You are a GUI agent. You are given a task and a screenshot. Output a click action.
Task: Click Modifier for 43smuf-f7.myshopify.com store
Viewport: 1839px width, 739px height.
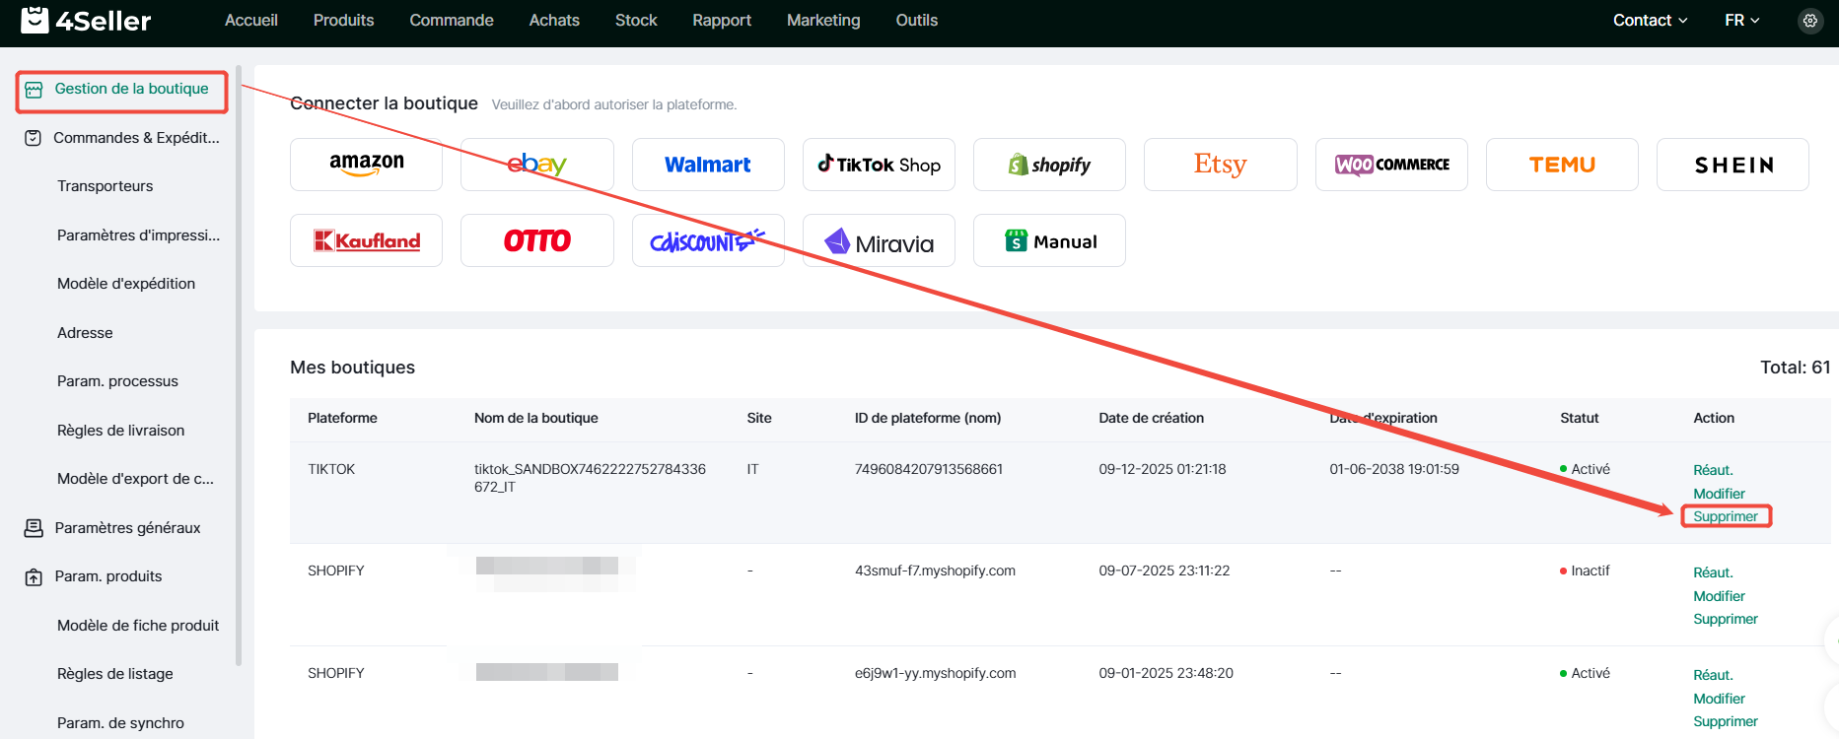1719,596
